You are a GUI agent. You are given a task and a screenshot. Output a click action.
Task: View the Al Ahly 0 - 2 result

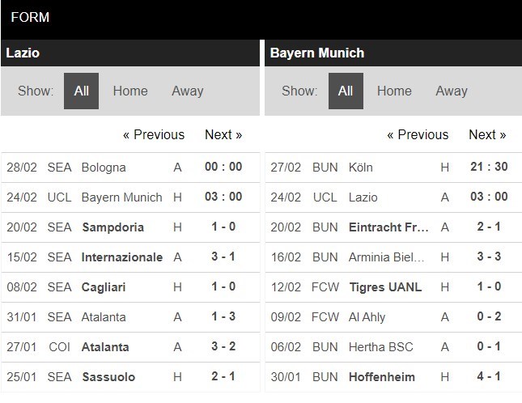487,317
